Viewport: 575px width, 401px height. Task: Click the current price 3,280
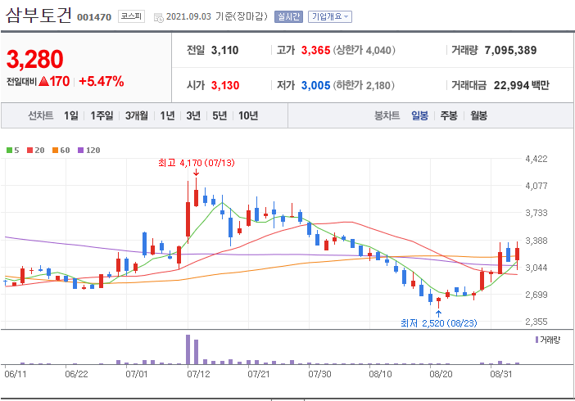(x=35, y=60)
